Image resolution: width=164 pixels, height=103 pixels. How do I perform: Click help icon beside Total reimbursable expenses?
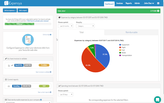(x=41, y=100)
